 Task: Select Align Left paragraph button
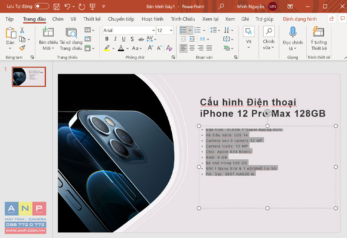tap(183, 48)
